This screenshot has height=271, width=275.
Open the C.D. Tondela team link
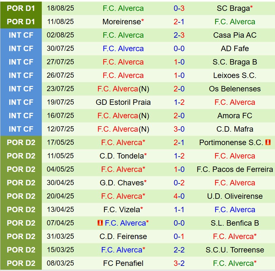click(122, 156)
